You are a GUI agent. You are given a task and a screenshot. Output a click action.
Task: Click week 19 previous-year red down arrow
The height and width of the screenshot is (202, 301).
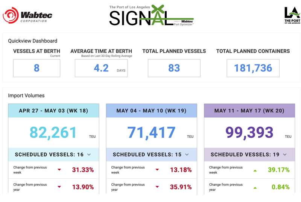click(x=157, y=187)
